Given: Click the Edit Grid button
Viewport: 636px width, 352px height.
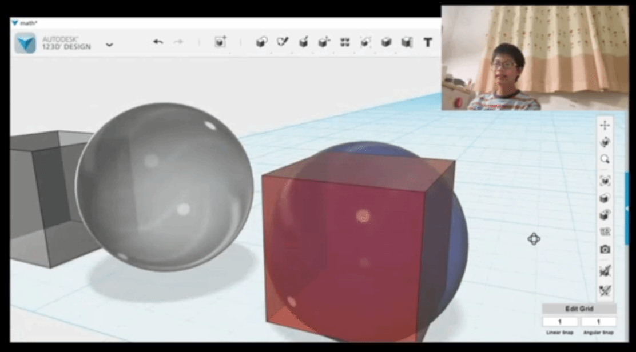Looking at the screenshot, I should [579, 309].
